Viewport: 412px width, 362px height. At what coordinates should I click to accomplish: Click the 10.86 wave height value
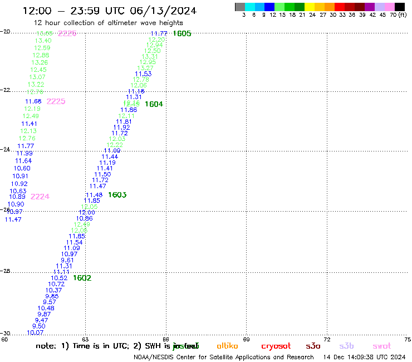pyautogui.click(x=84, y=218)
